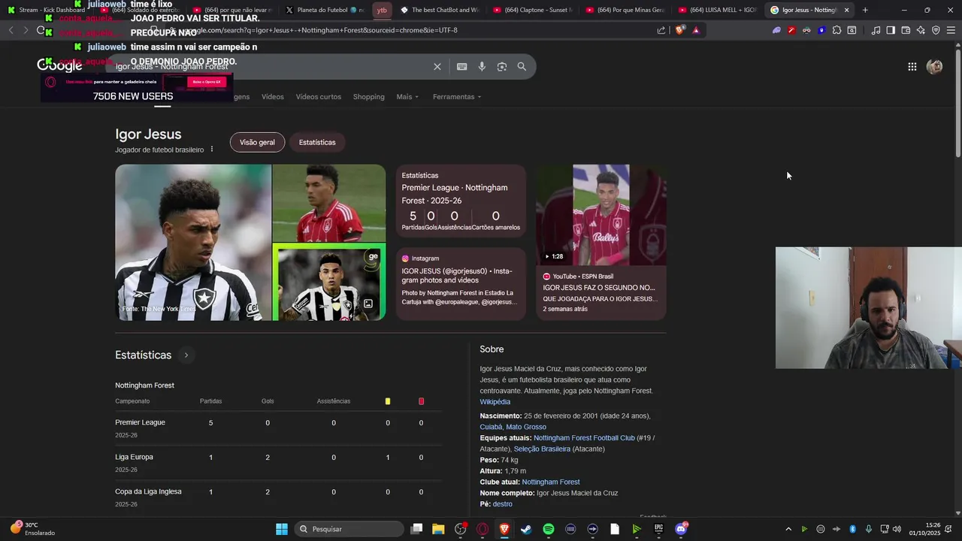Open Opera GX from the taskbar

pos(483,529)
